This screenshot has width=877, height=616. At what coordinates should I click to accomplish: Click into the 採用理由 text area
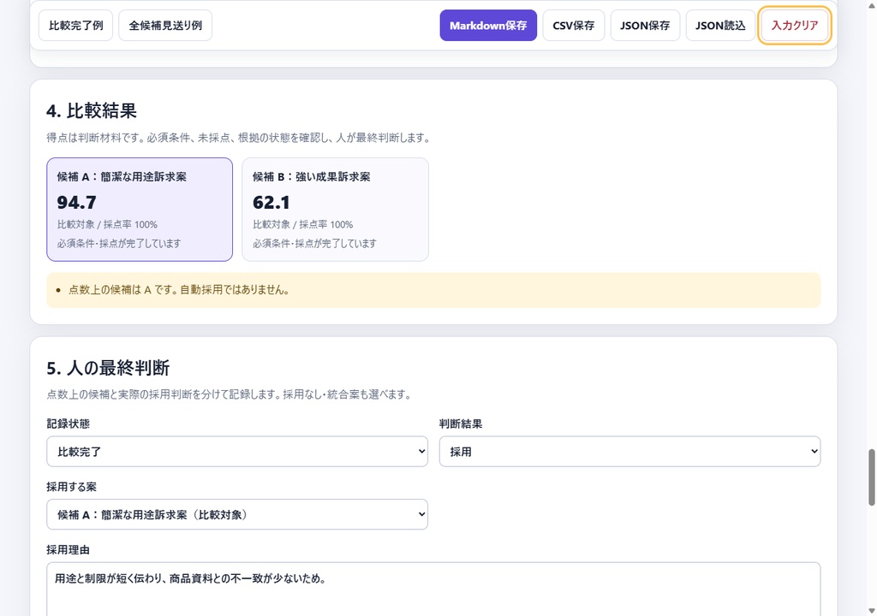[x=433, y=589]
